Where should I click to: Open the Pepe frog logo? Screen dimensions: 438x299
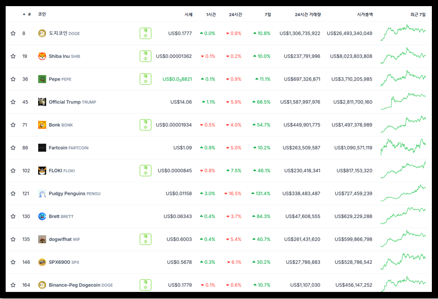[x=42, y=79]
